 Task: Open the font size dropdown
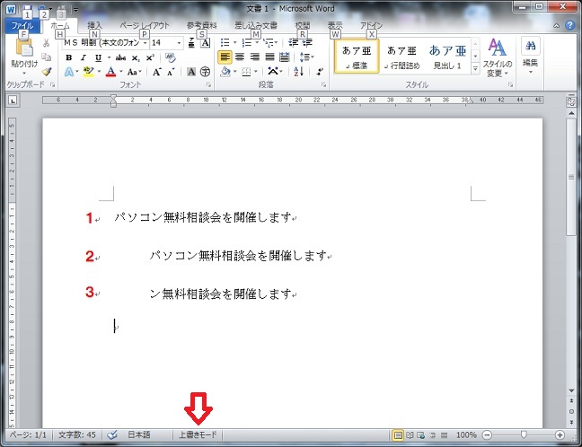coord(180,43)
